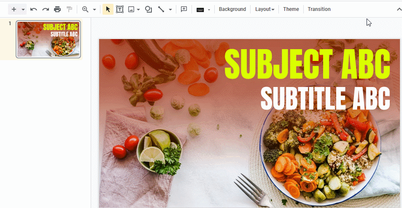Choose the Select arrow tool
This screenshot has width=402, height=208.
point(108,9)
